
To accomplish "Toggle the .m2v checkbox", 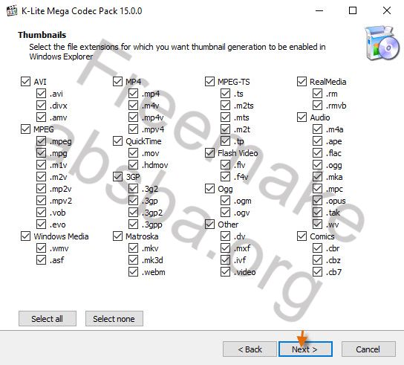I will [42, 177].
